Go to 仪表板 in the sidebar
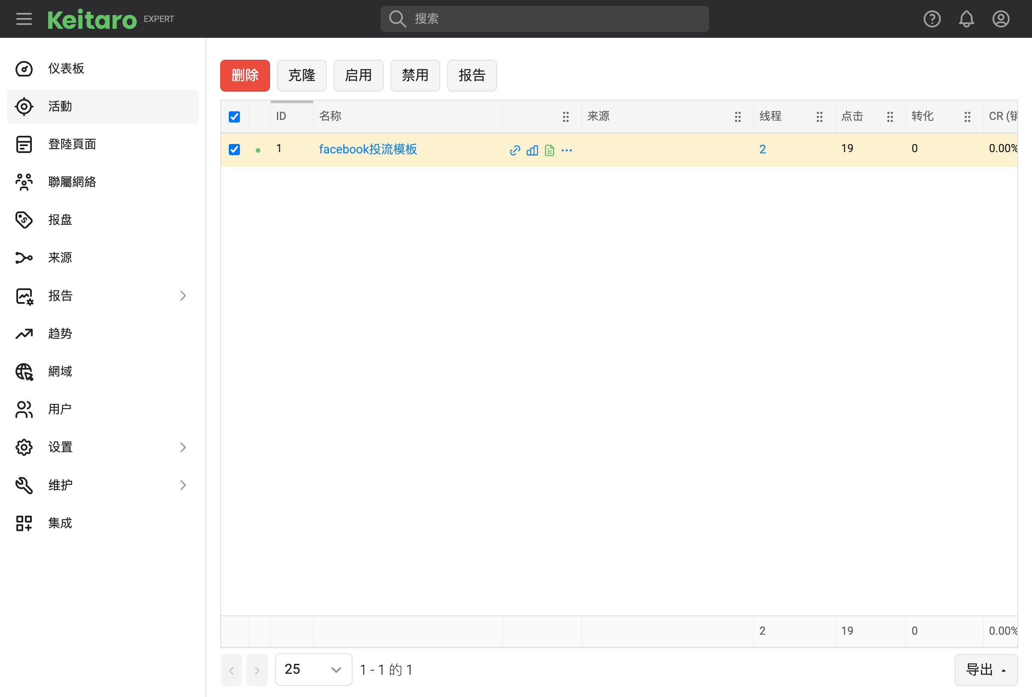Image resolution: width=1032 pixels, height=697 pixels. click(103, 69)
